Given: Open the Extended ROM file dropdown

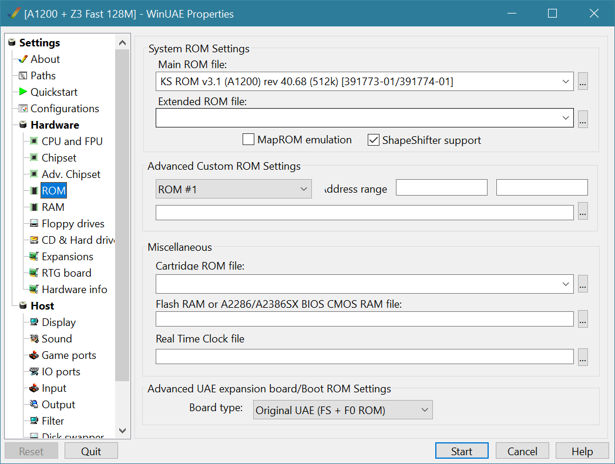Looking at the screenshot, I should [x=565, y=117].
